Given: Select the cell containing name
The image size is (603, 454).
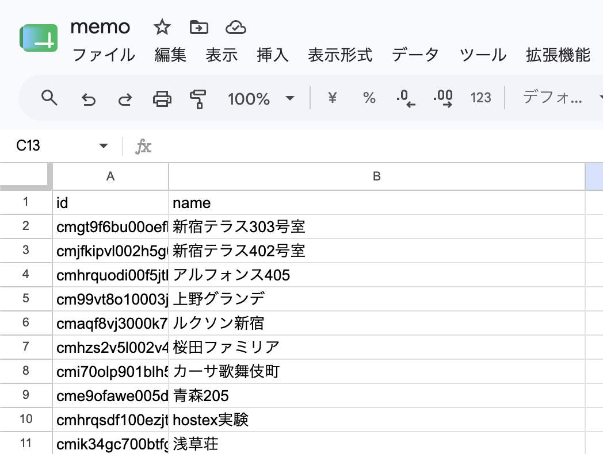Looking at the screenshot, I should [376, 202].
